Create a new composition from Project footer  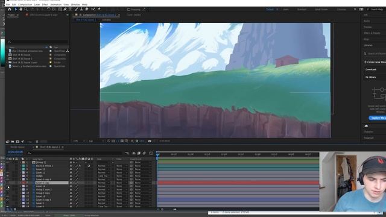[17, 142]
